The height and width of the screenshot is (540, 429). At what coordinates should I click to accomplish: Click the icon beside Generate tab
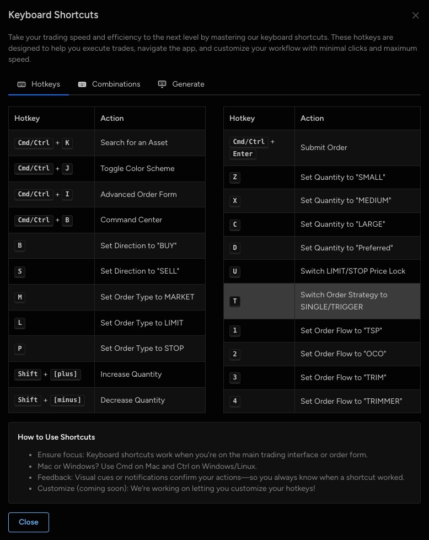162,84
